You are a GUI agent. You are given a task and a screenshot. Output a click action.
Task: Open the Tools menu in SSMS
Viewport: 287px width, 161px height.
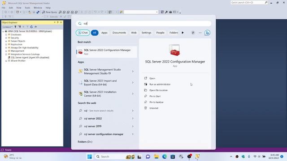coord(27,8)
